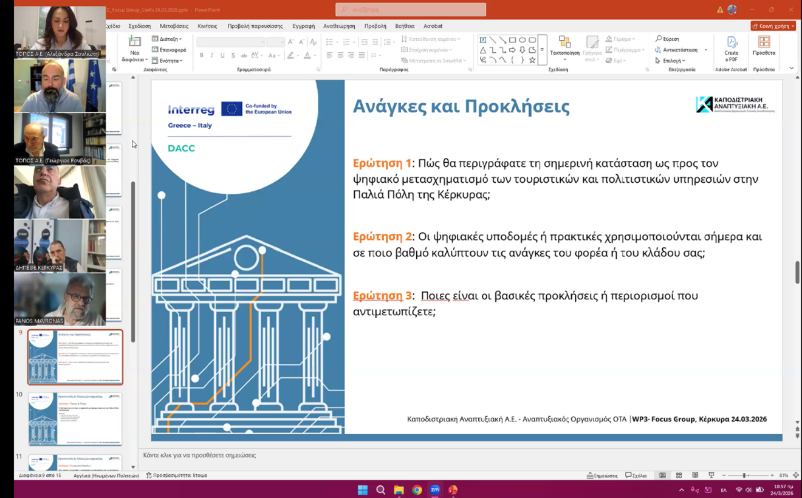Viewport: 802px width, 498px height.
Task: Open Google Chrome from the taskbar
Action: click(x=417, y=490)
